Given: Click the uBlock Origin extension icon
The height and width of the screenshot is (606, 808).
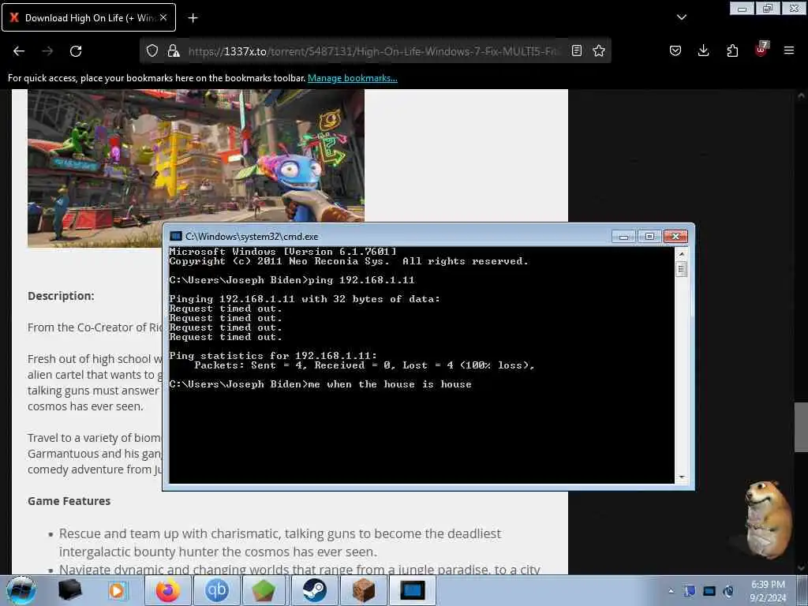Looking at the screenshot, I should [x=761, y=50].
